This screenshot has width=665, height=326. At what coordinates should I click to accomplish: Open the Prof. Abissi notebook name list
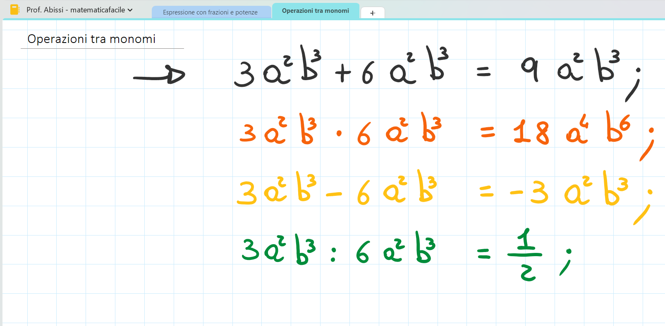76,10
